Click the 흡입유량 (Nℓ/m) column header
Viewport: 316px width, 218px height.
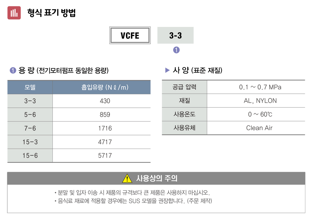pyautogui.click(x=105, y=87)
